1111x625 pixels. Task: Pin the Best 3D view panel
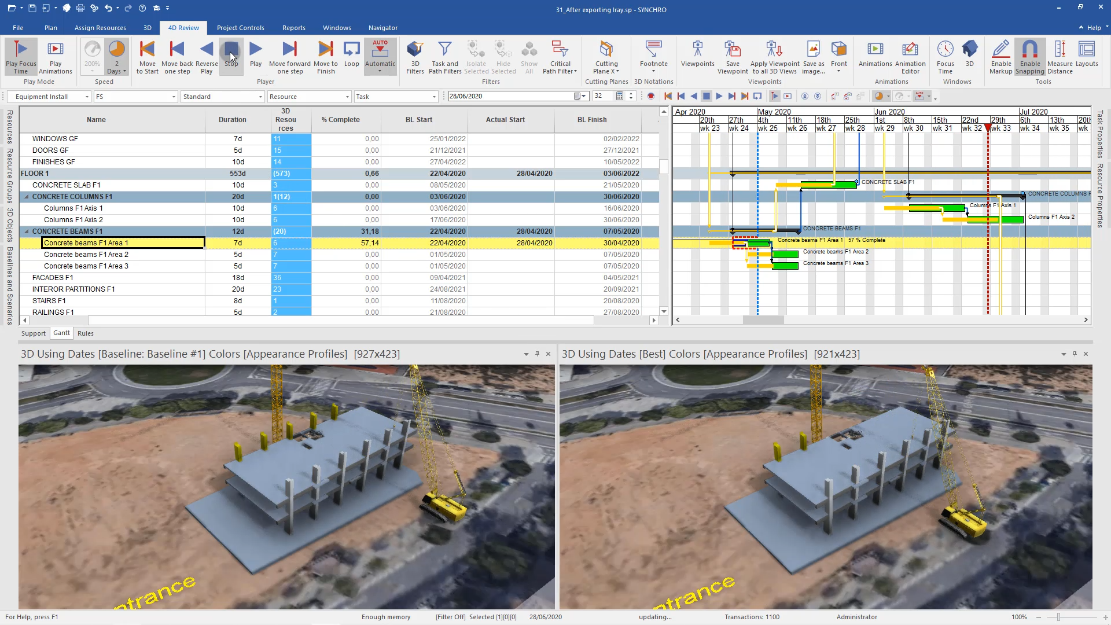click(1075, 354)
